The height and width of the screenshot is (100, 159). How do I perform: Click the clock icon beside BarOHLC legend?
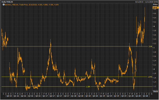point(3,4)
